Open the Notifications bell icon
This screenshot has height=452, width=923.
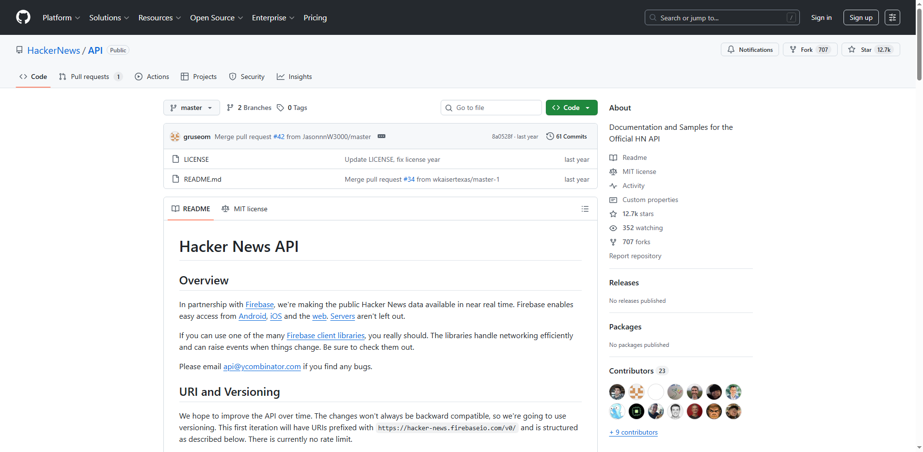pos(731,49)
